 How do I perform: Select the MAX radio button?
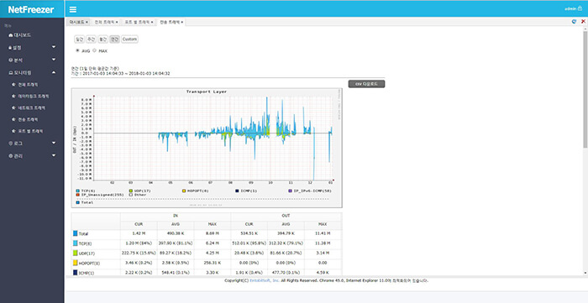click(94, 50)
